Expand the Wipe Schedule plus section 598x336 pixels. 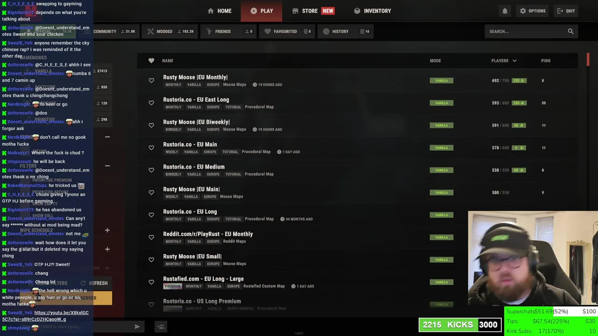coord(107,230)
